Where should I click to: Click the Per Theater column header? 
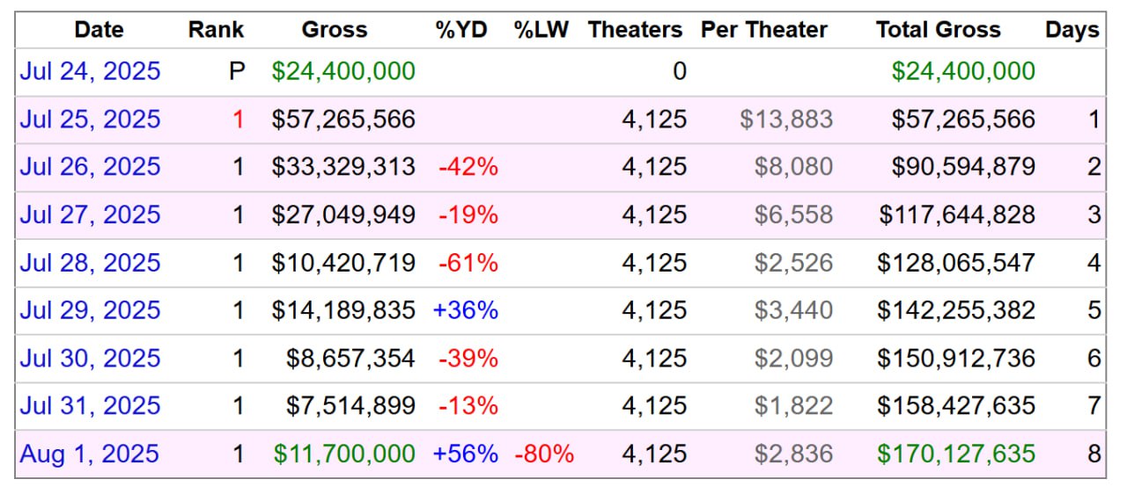coord(763,30)
